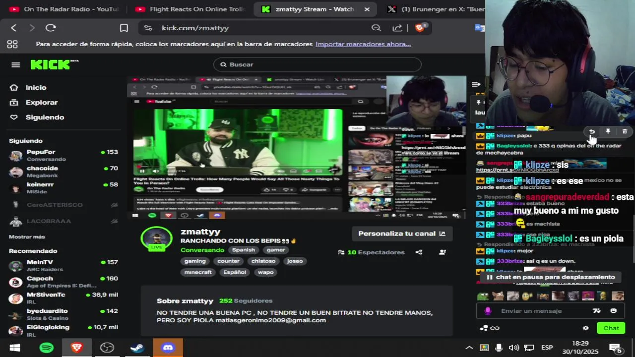The width and height of the screenshot is (635, 357).
Task: Click the ESP language indicator
Action: 547,348
